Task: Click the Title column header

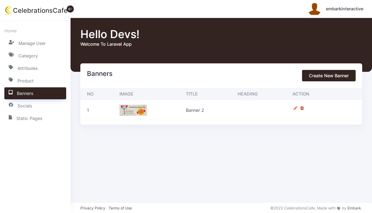Action: click(x=192, y=94)
